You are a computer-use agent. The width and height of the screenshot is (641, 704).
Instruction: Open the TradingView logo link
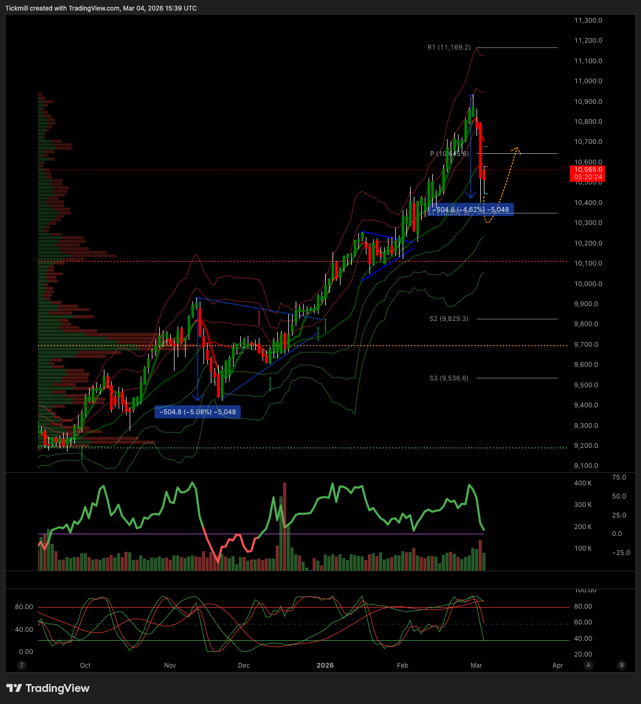point(48,688)
